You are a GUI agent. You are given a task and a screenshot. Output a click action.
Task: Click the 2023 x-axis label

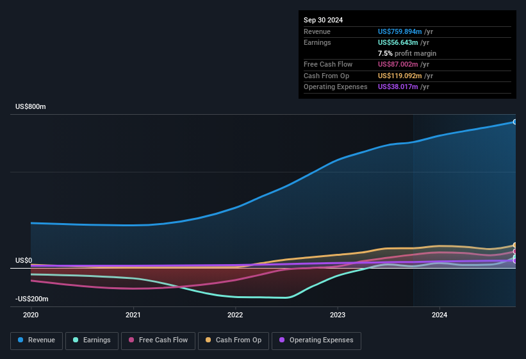338,315
